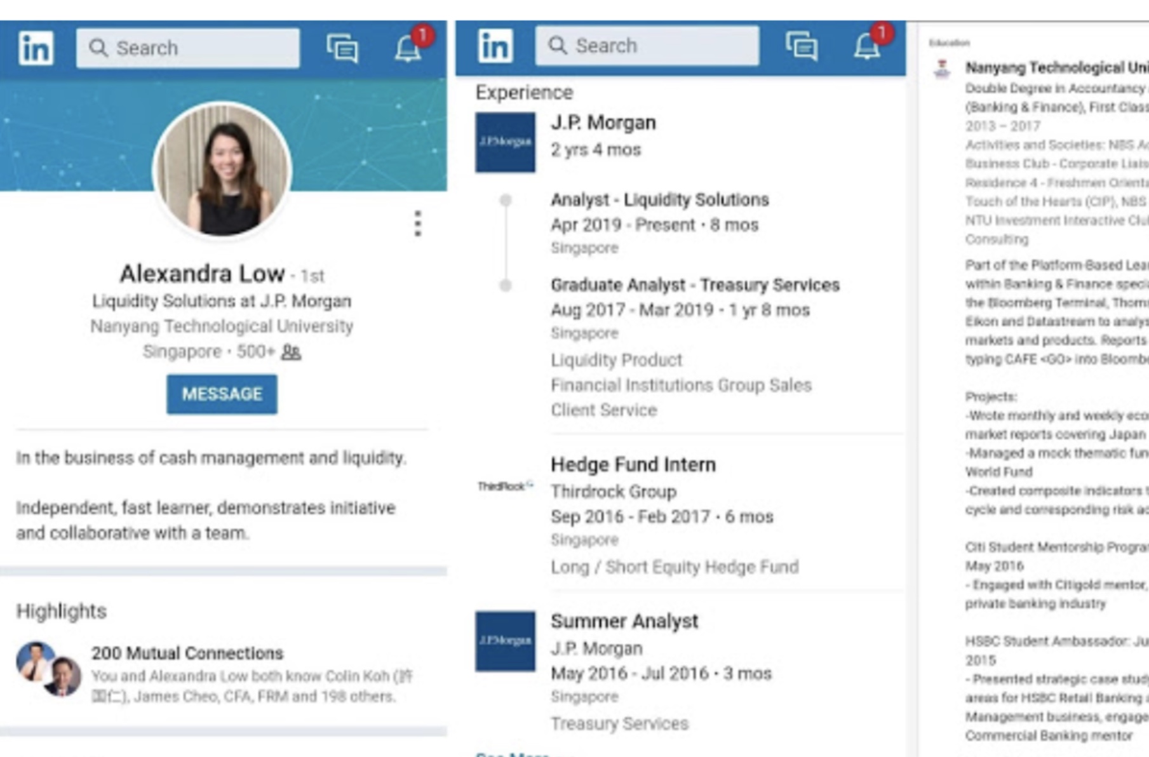Click 'Client Service' text
Viewport: 1149px width, 757px height.
(x=604, y=410)
